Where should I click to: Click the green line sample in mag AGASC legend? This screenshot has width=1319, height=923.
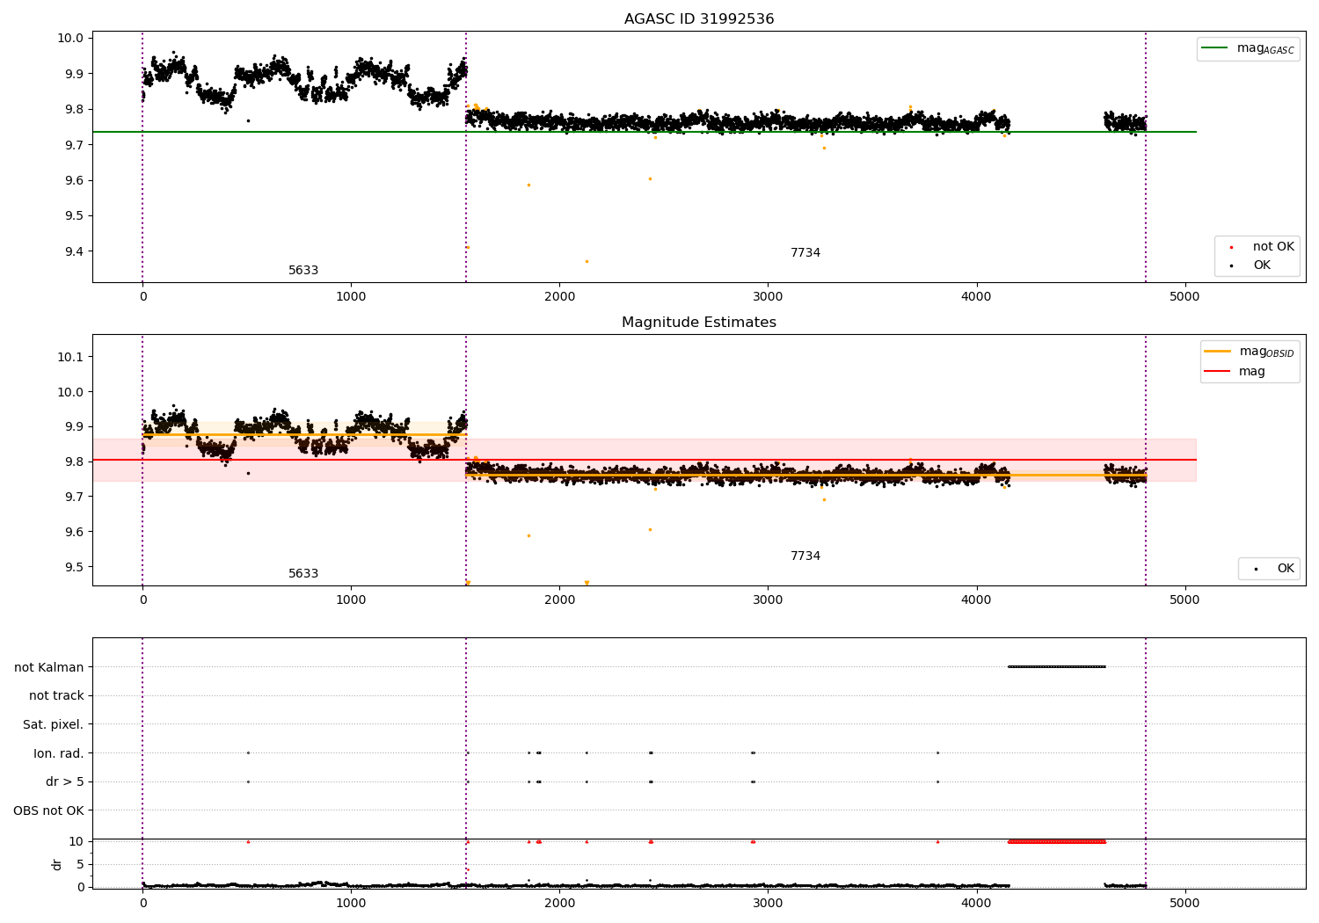pyautogui.click(x=1215, y=48)
